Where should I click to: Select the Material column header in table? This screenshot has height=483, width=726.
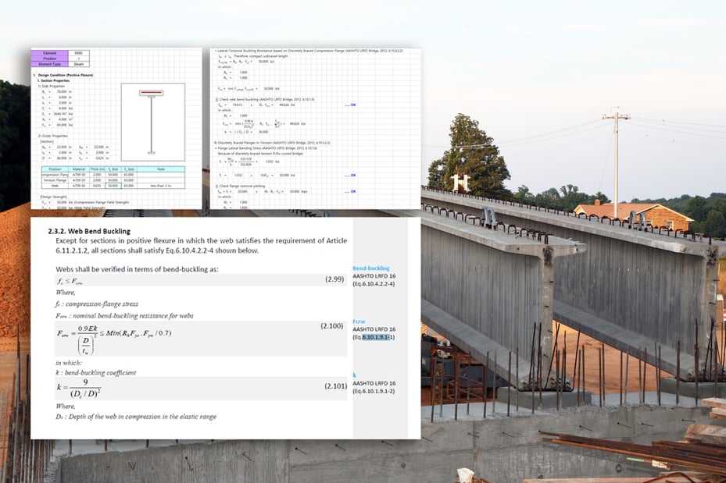[x=79, y=169]
